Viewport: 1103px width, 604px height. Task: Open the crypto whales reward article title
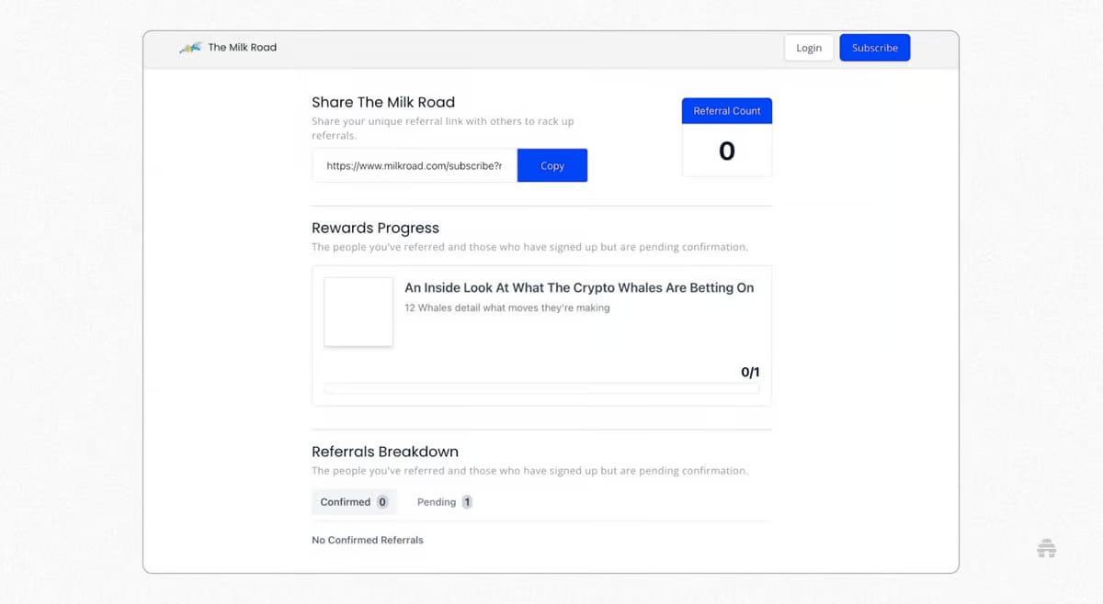pyautogui.click(x=578, y=287)
